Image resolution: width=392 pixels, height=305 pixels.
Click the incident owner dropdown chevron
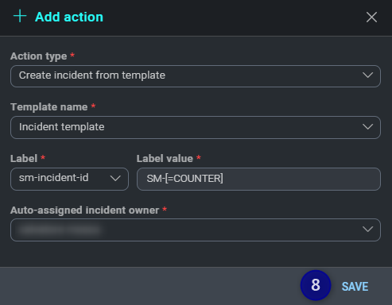coord(367,229)
